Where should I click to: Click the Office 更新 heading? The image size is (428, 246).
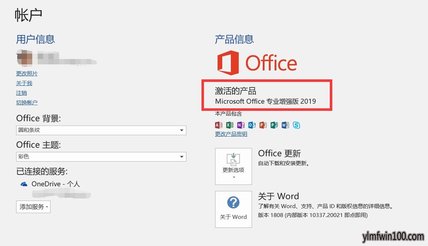coord(279,153)
